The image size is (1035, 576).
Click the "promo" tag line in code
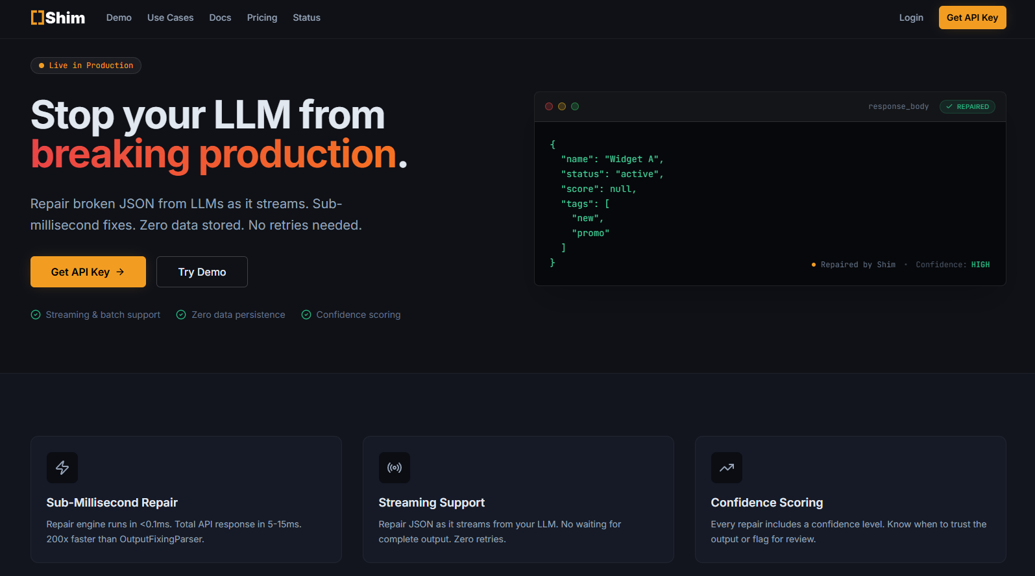pyautogui.click(x=591, y=233)
